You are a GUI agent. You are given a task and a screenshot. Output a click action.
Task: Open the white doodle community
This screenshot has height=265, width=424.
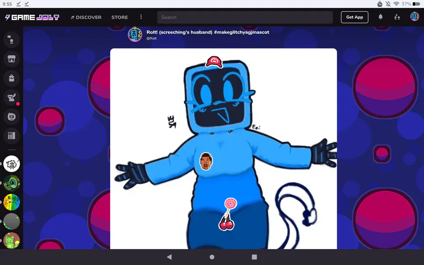pyautogui.click(x=12, y=164)
